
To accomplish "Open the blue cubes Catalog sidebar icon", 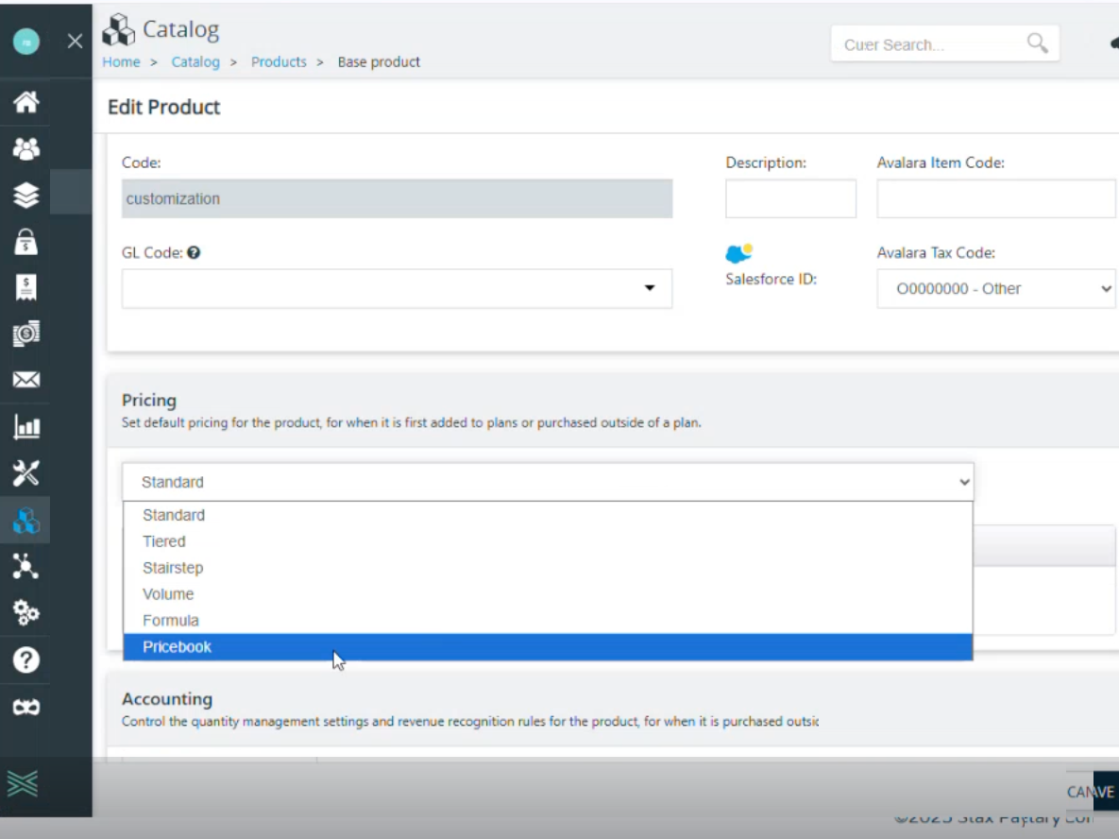I will point(26,521).
